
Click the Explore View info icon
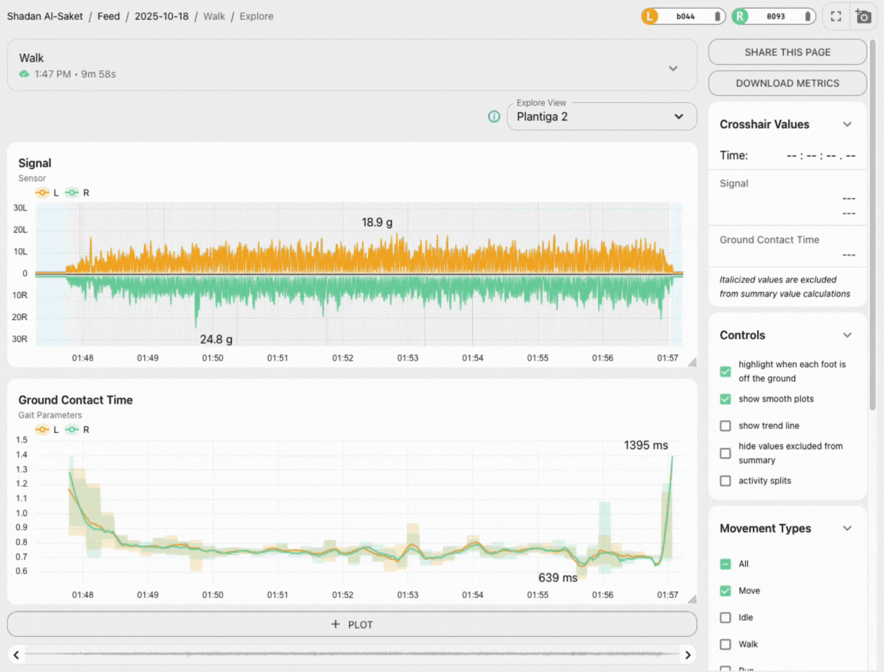[494, 116]
